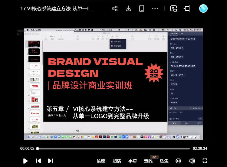Open the user avatar at top right
Viewport: 227px width, 167px height.
tap(203, 8)
